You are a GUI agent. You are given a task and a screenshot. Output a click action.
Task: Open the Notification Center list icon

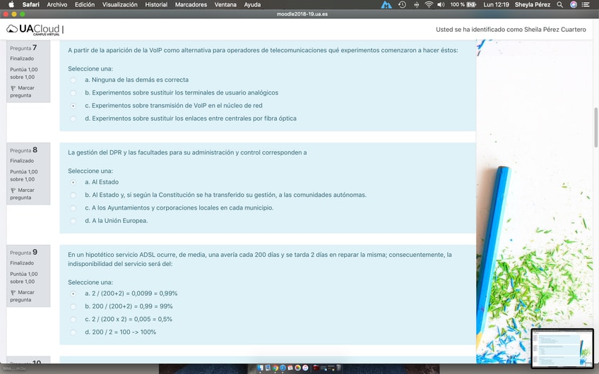pos(586,4)
